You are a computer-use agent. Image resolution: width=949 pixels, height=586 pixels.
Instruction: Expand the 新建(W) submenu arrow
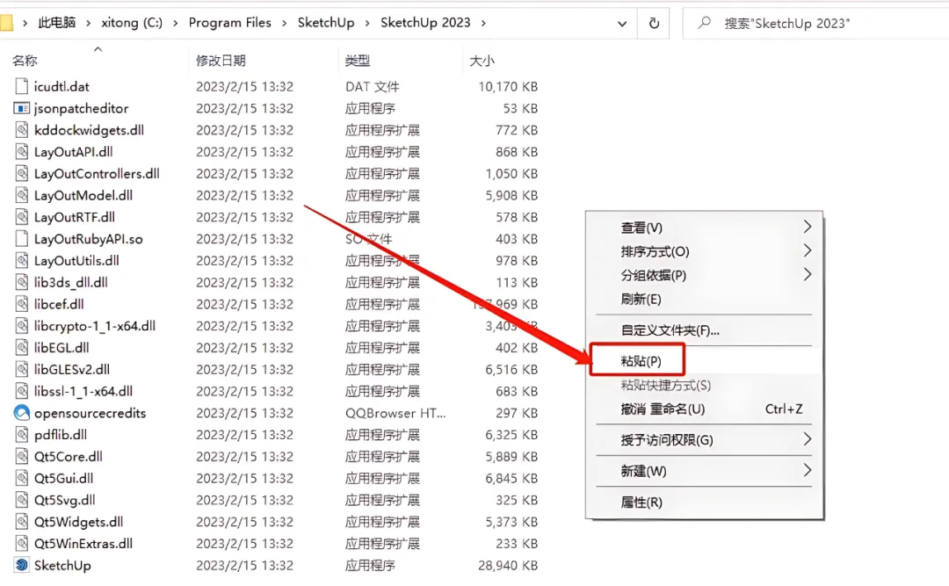click(807, 470)
